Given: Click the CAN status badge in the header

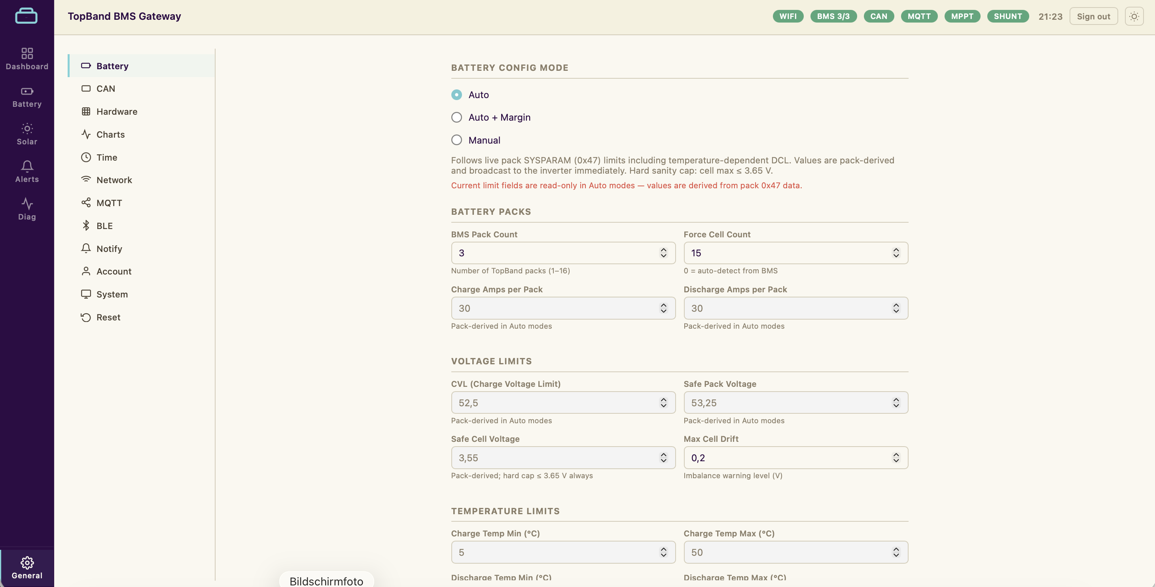Looking at the screenshot, I should tap(879, 17).
